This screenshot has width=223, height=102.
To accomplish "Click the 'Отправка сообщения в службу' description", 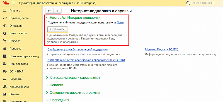I will click(84, 54).
